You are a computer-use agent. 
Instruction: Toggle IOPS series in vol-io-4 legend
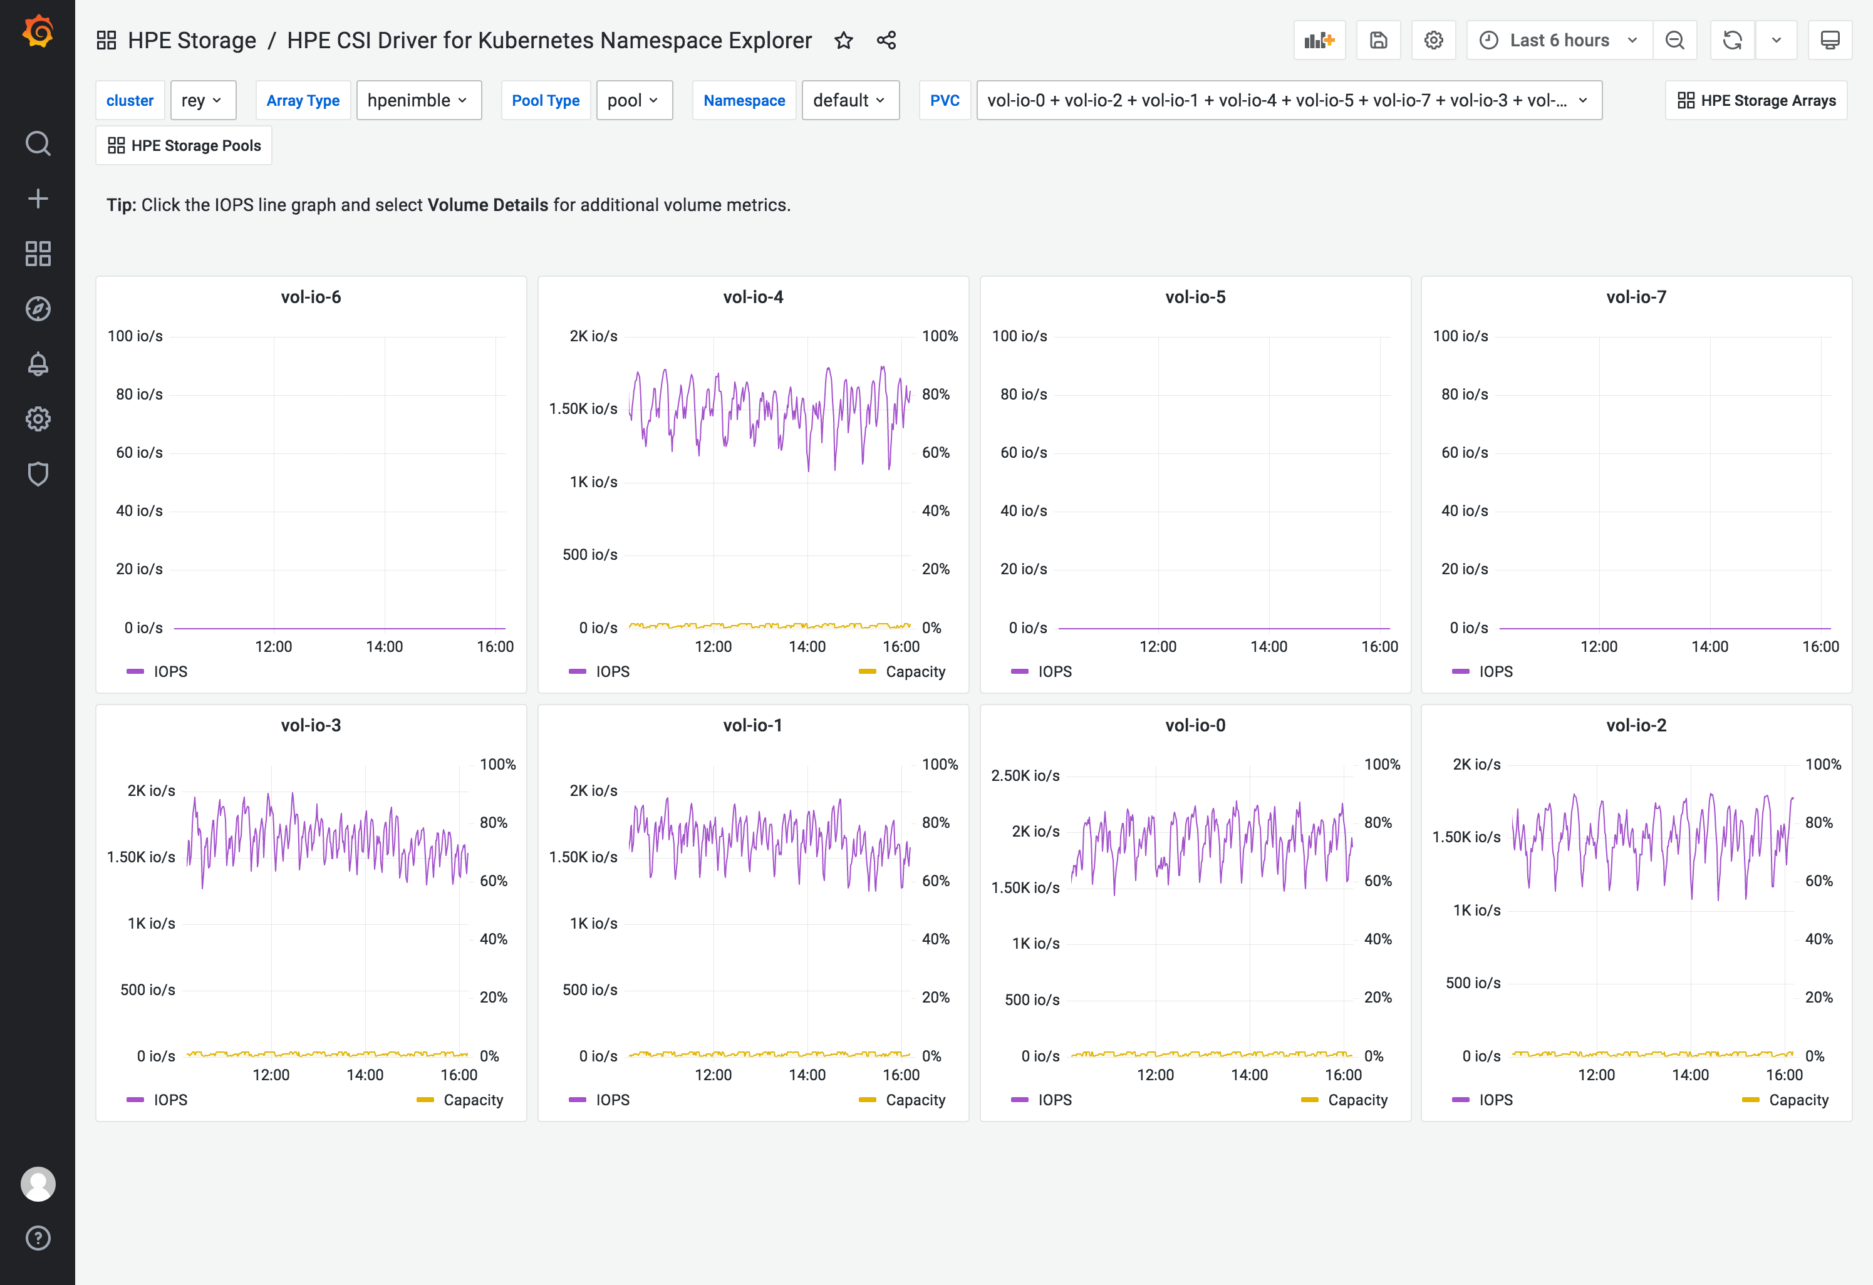(x=612, y=671)
